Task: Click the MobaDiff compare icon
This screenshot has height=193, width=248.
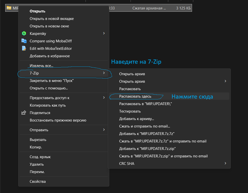Action: (24, 41)
